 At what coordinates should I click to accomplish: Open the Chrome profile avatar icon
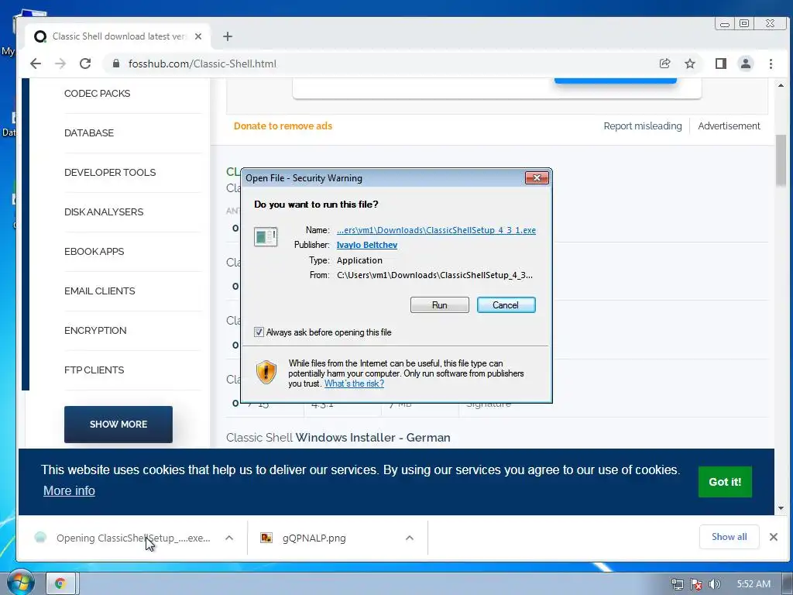[x=746, y=64]
